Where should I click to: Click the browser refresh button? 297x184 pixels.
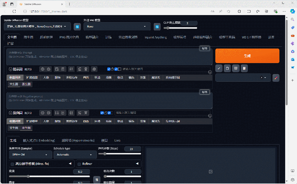click(x=14, y=11)
